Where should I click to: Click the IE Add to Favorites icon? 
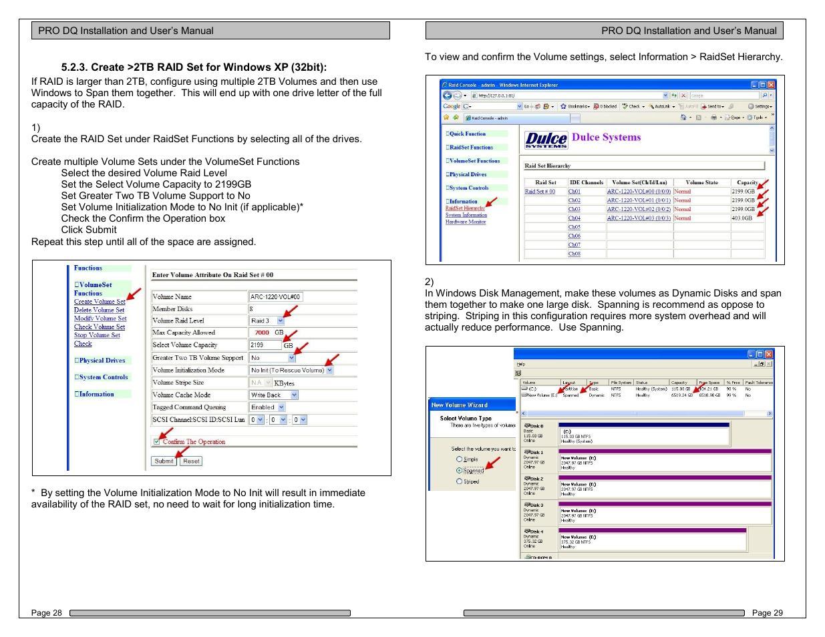coord(456,118)
